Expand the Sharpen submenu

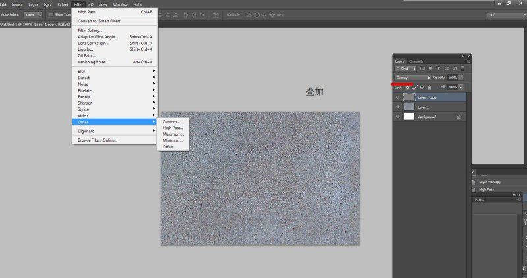(115, 103)
